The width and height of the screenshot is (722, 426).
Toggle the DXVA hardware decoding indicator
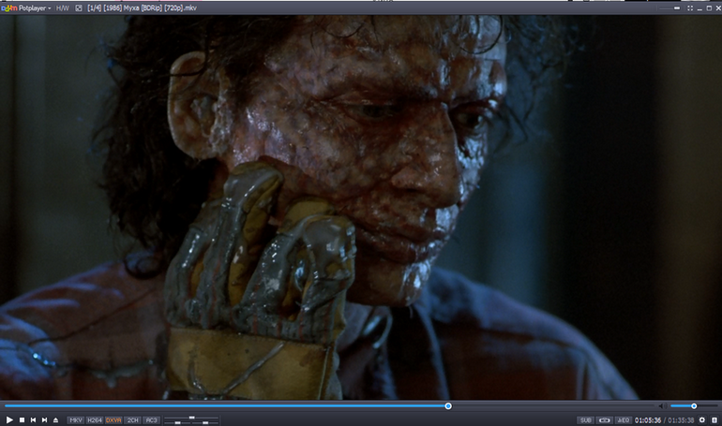113,420
